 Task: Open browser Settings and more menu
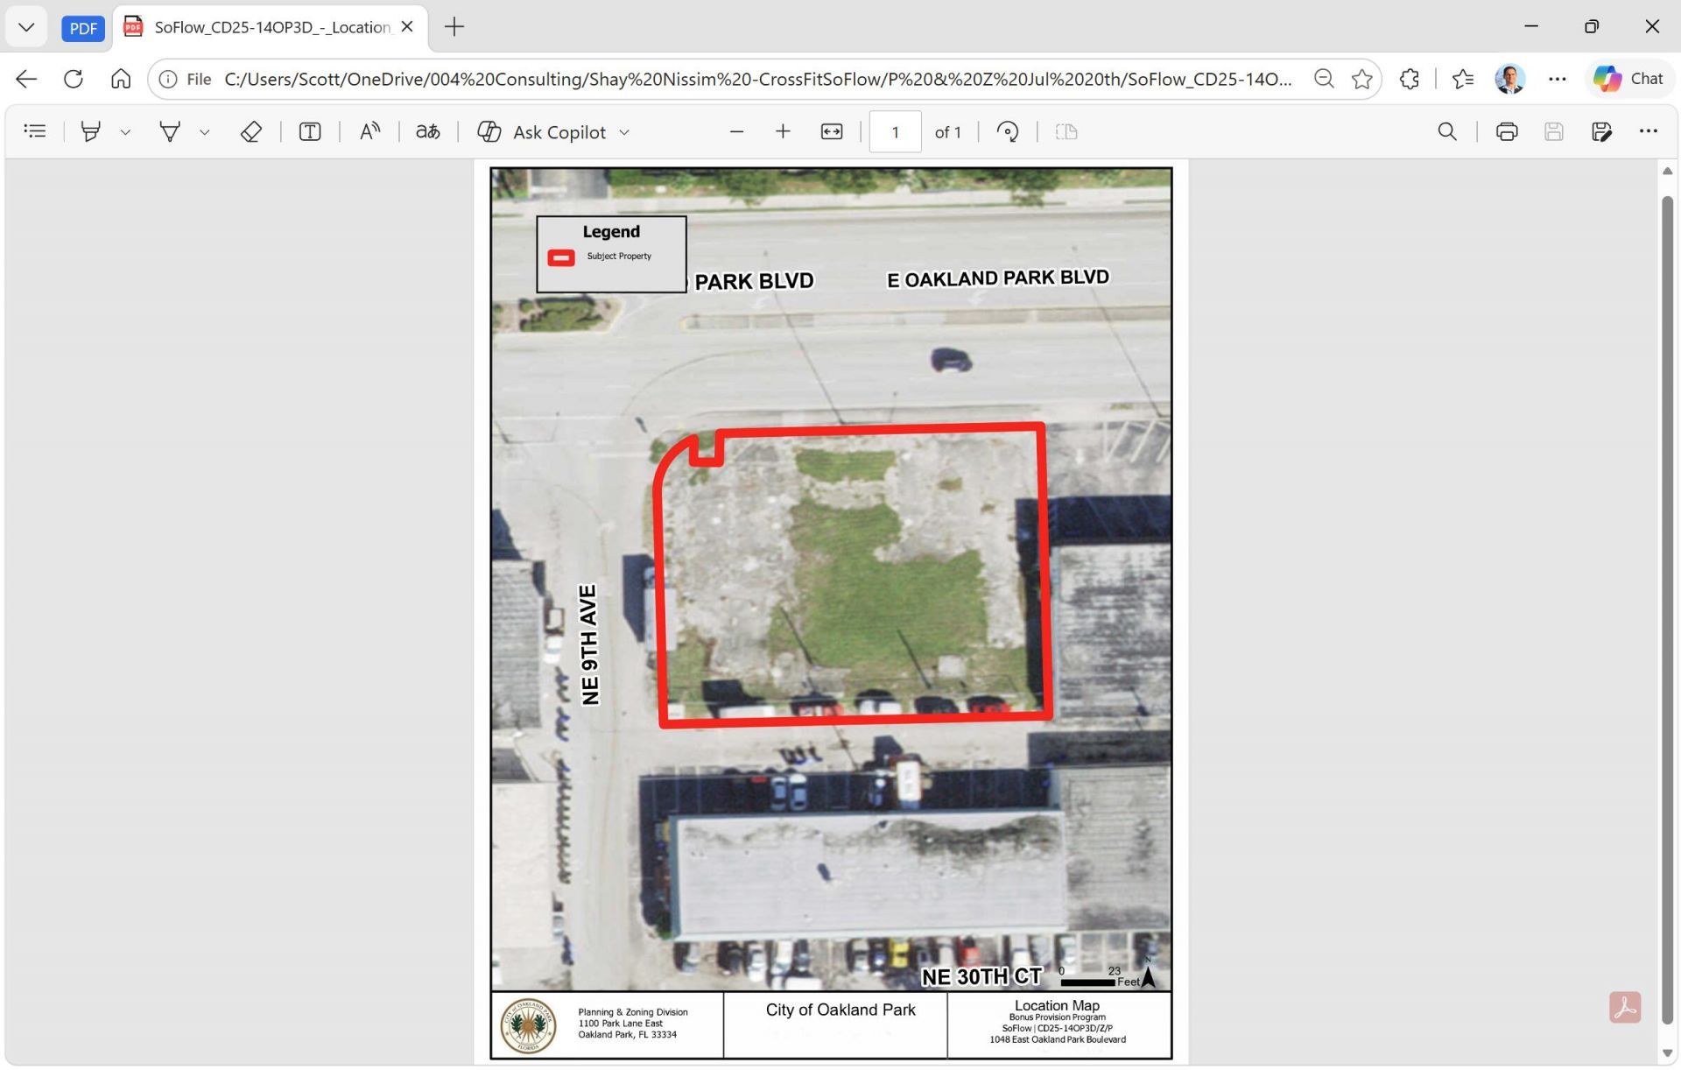[1557, 79]
